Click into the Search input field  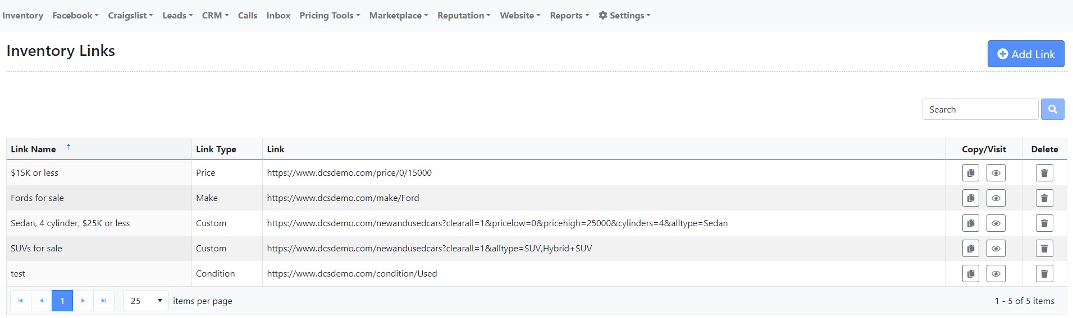coord(979,109)
